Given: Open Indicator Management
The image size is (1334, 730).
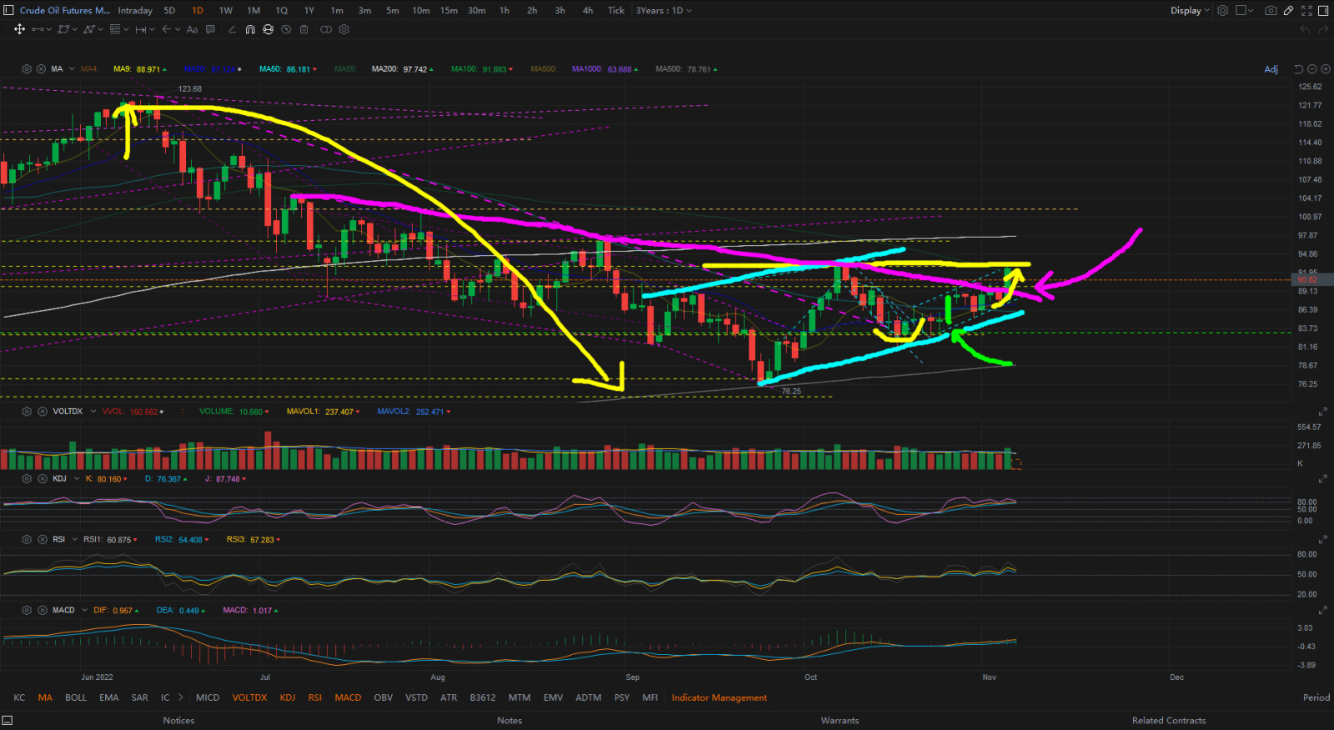Looking at the screenshot, I should coord(719,697).
